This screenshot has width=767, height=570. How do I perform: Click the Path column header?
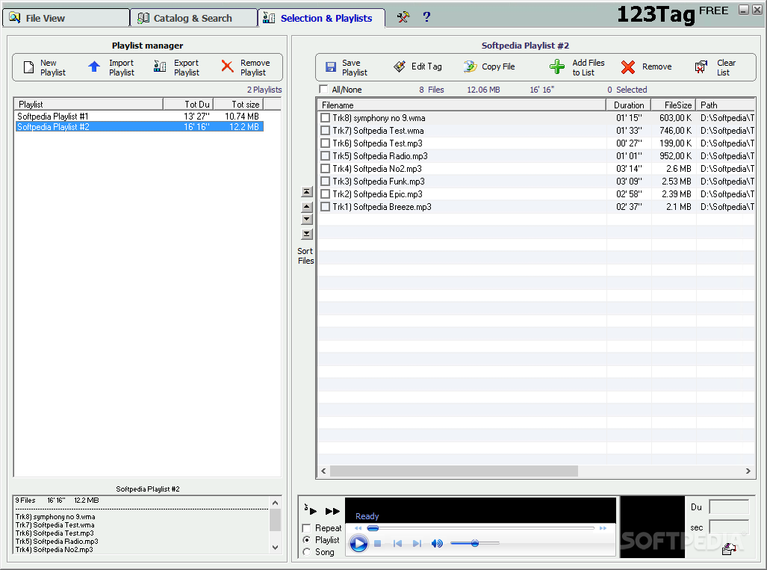point(725,105)
